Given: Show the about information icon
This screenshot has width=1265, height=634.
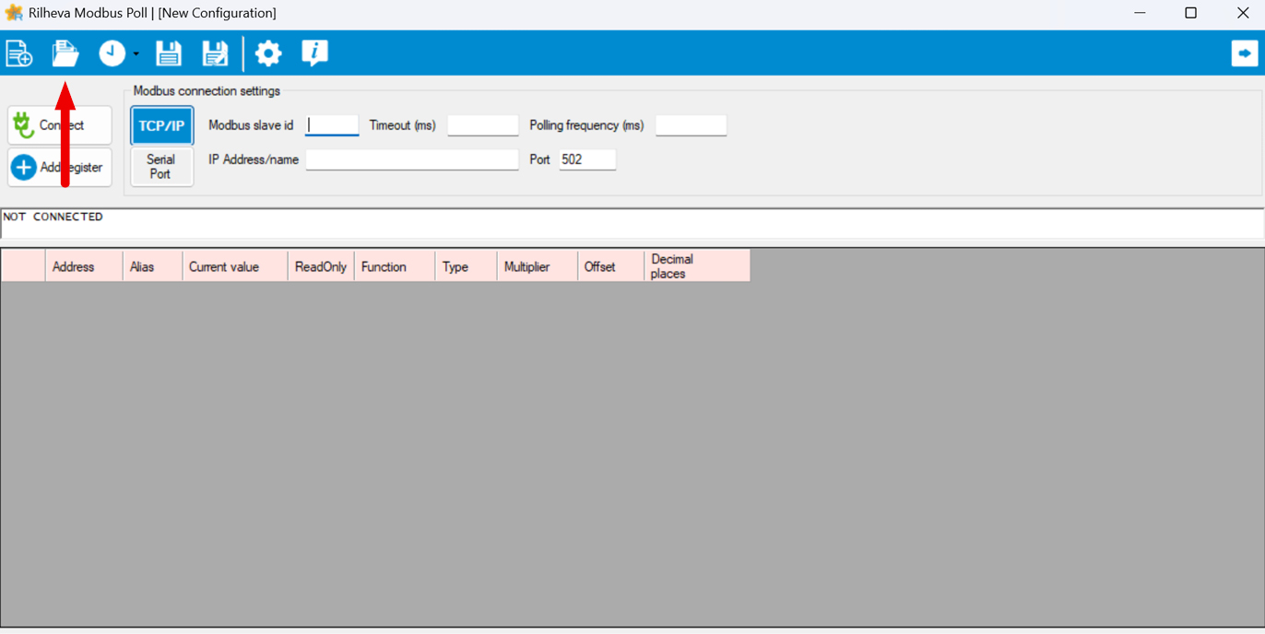Looking at the screenshot, I should point(314,53).
